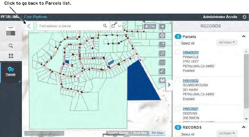
Task: Check the box for parcel 019401019
Action: [x=178, y=52]
